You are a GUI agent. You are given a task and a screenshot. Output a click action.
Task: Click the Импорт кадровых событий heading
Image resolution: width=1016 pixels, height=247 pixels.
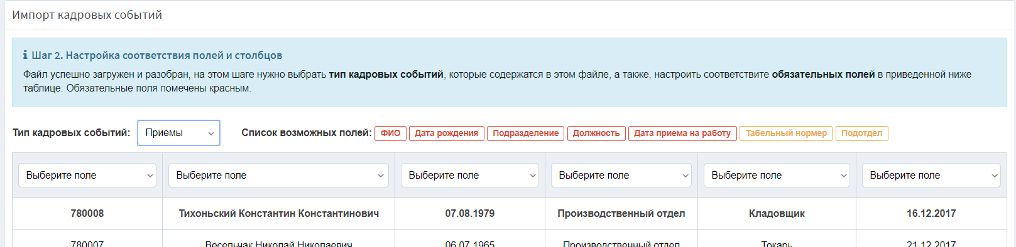point(87,15)
